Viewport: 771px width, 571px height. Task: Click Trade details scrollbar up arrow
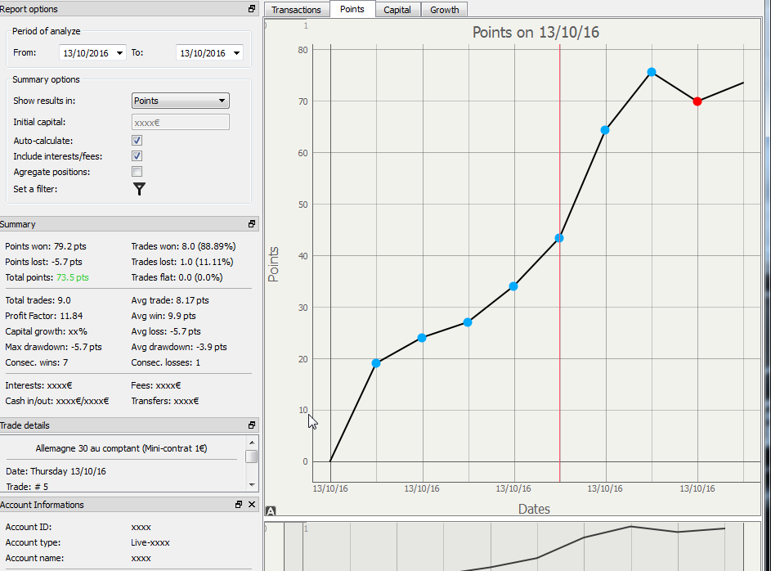click(252, 443)
